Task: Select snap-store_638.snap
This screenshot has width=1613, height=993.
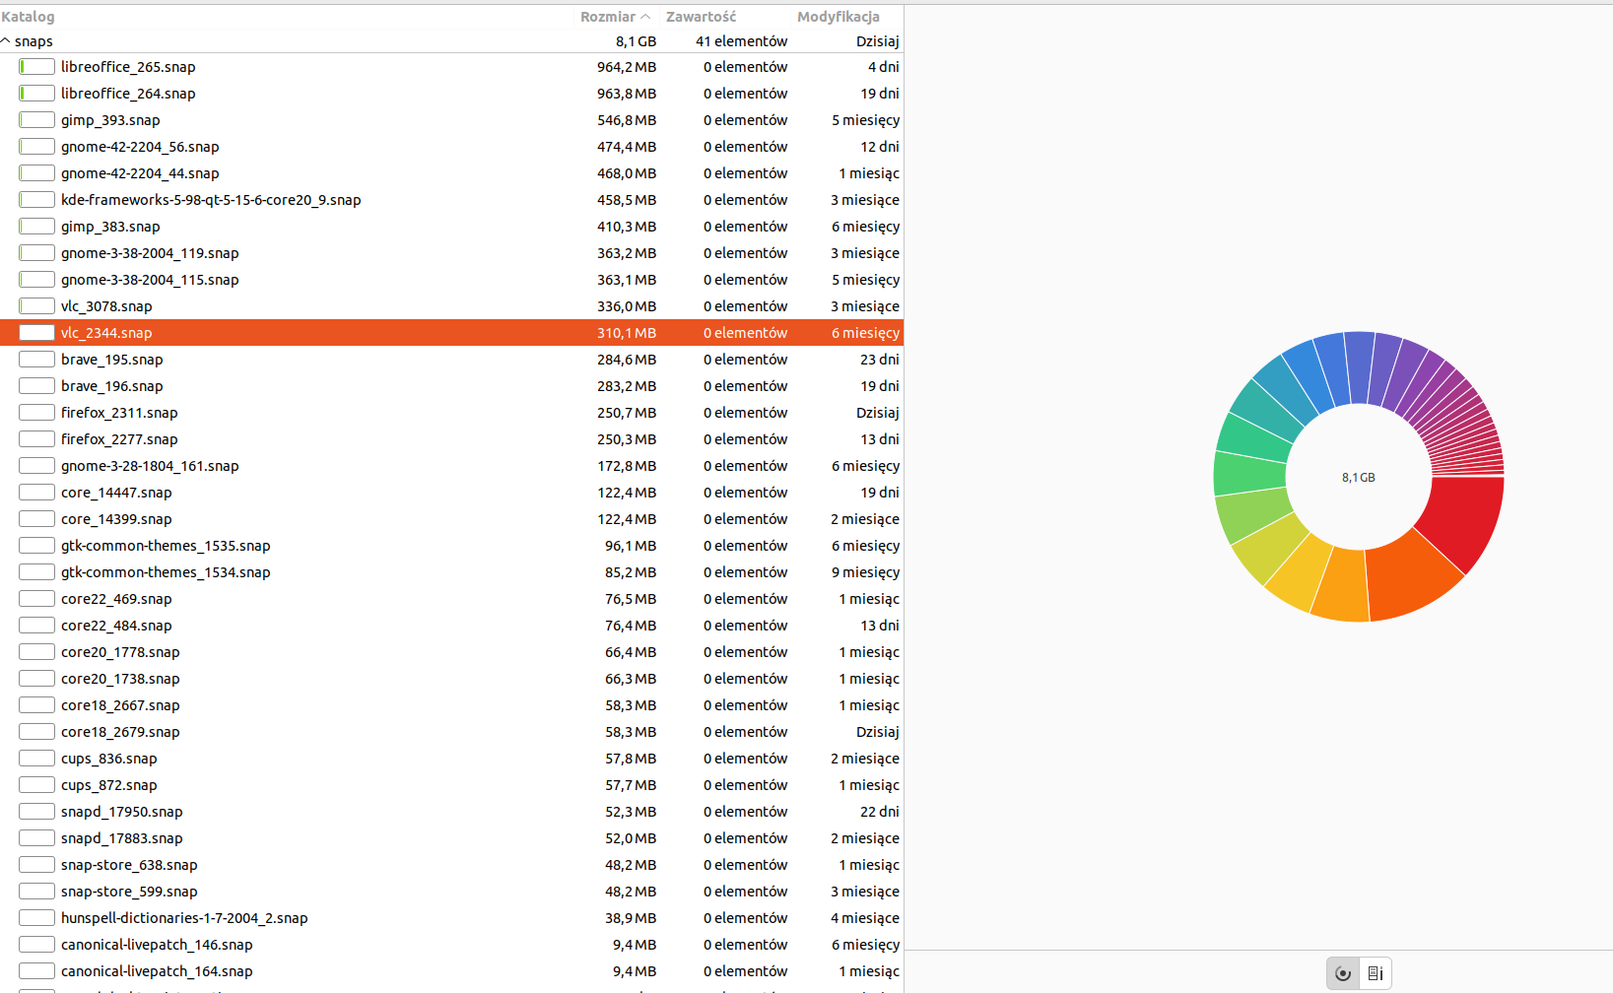Action: [x=451, y=865]
